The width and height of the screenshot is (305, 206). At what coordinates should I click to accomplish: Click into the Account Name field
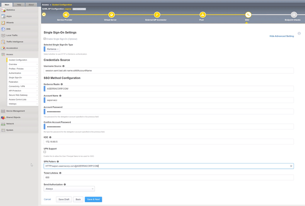tap(169, 100)
